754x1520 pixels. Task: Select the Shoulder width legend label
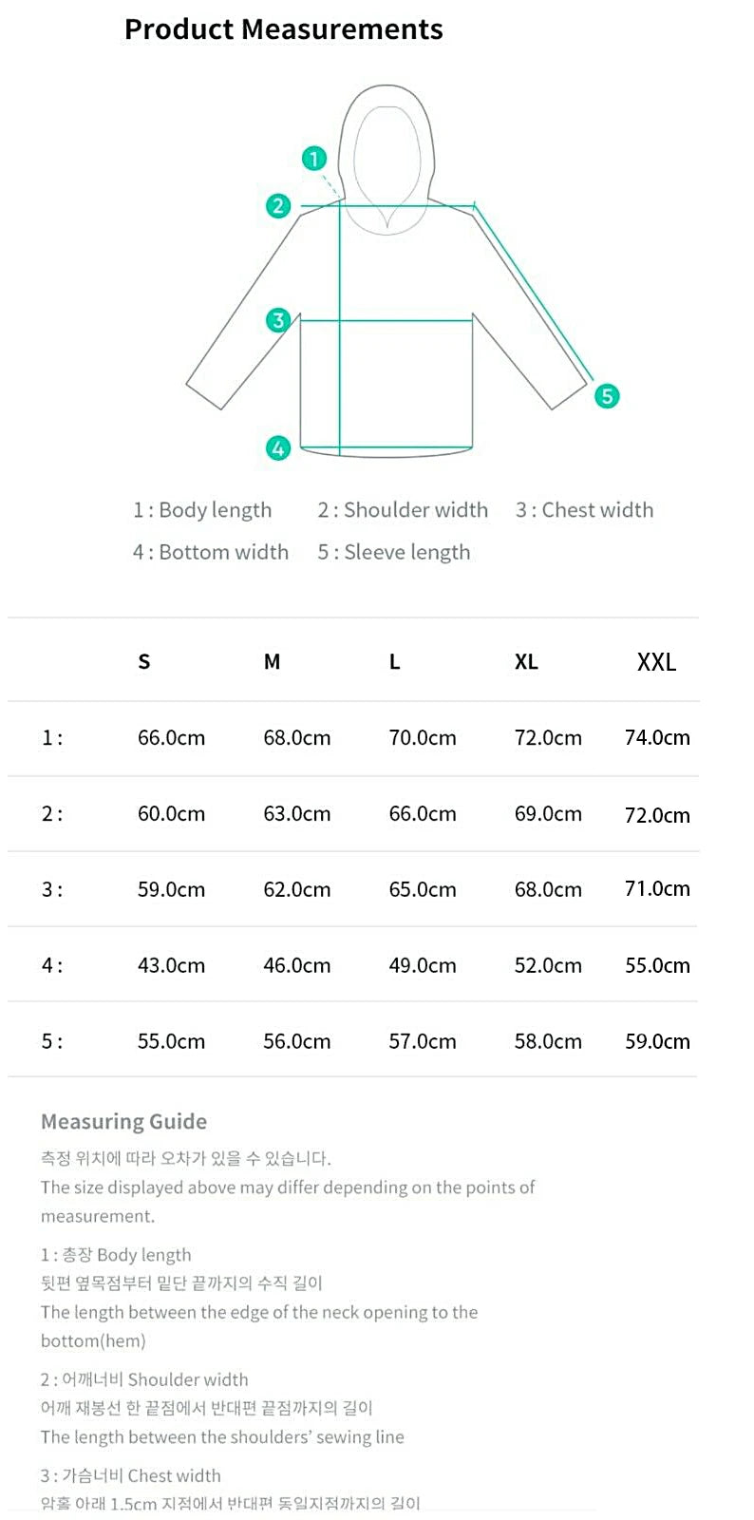(x=403, y=510)
